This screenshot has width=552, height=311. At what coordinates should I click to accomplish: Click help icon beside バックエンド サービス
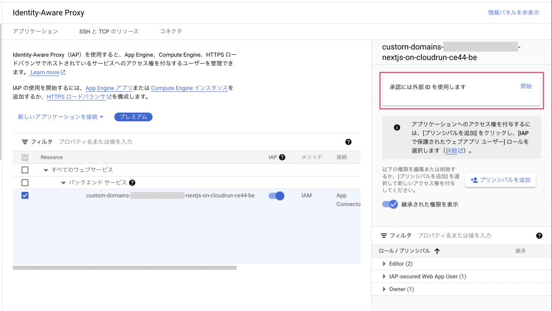point(132,183)
